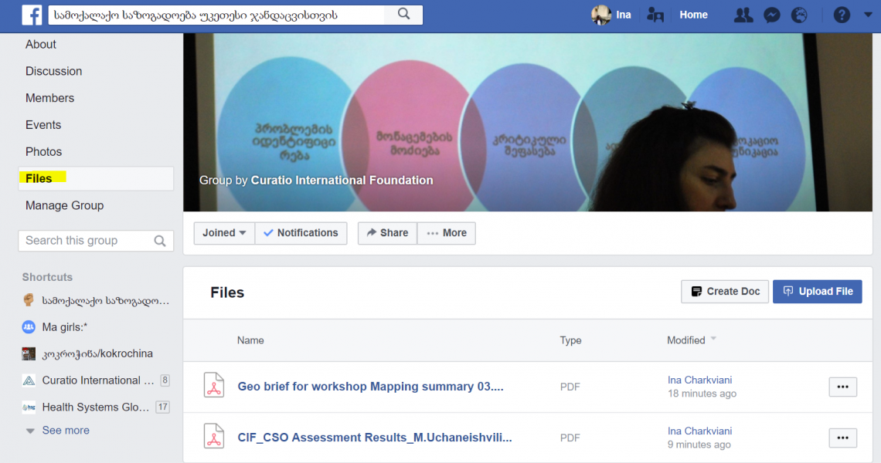Click the 17 badge next to Health Systems
The image size is (881, 463).
point(162,407)
